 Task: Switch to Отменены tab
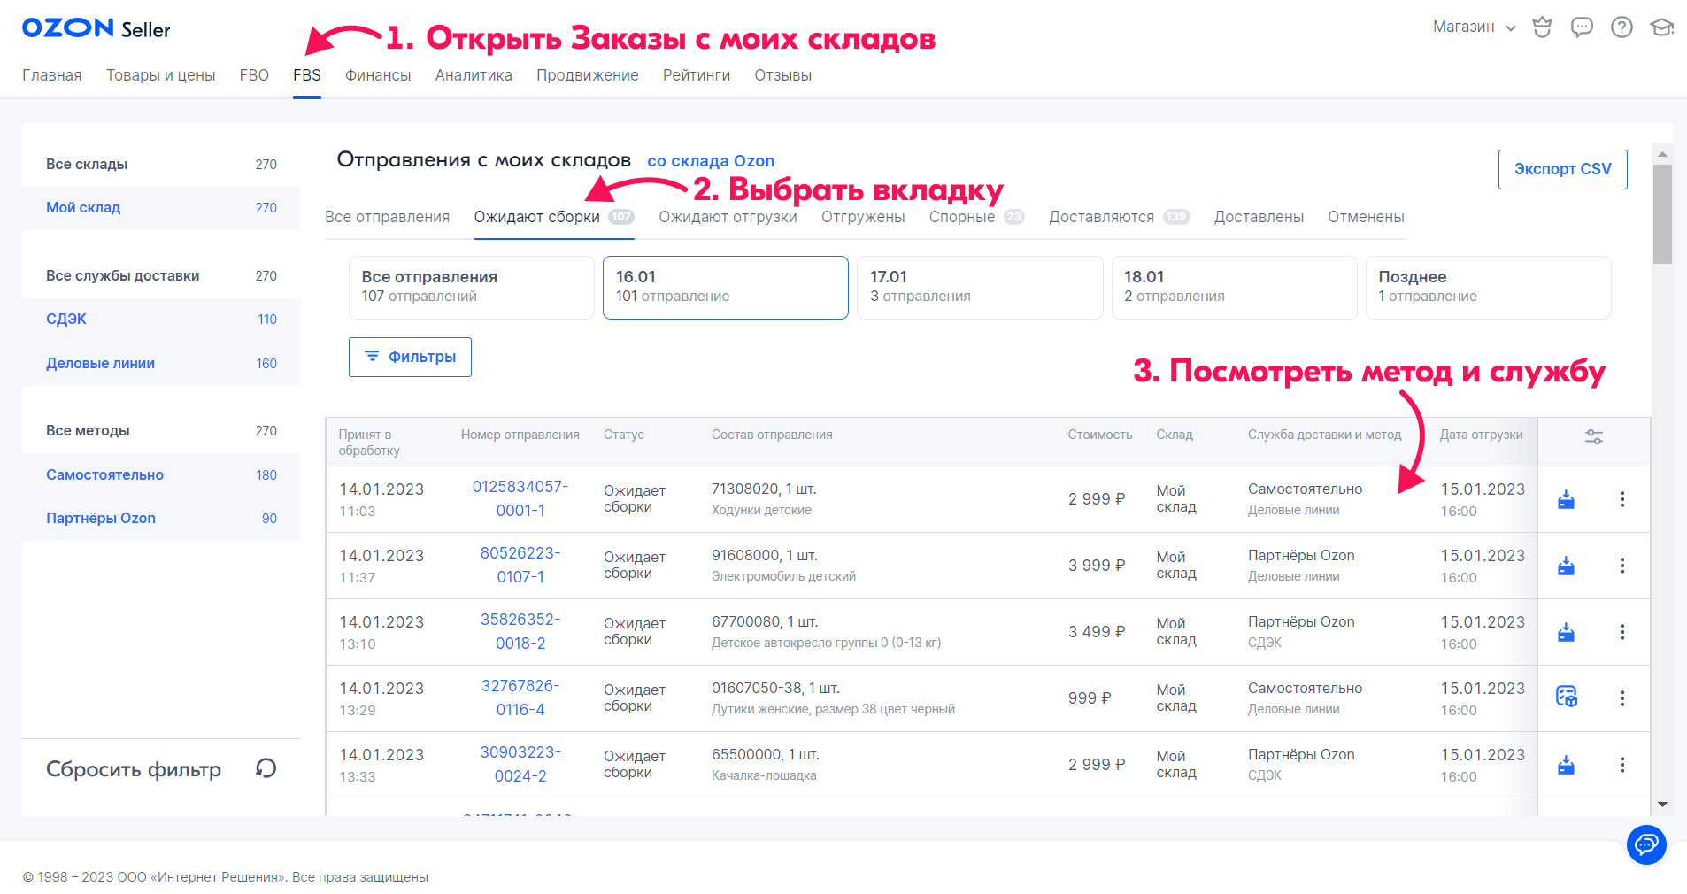pyautogui.click(x=1366, y=217)
